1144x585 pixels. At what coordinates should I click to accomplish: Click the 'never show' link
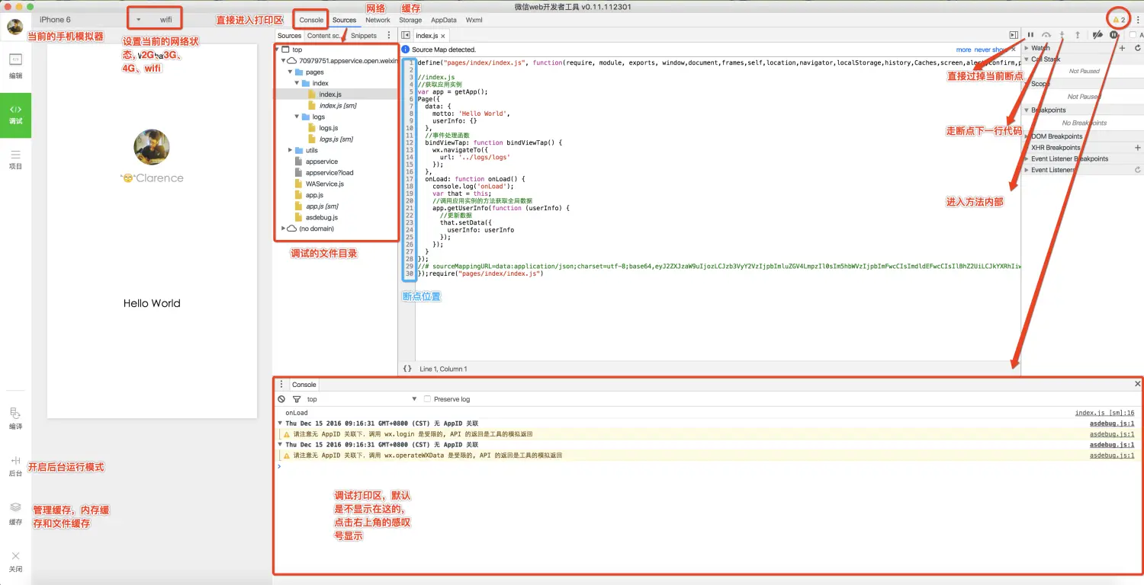(989, 50)
